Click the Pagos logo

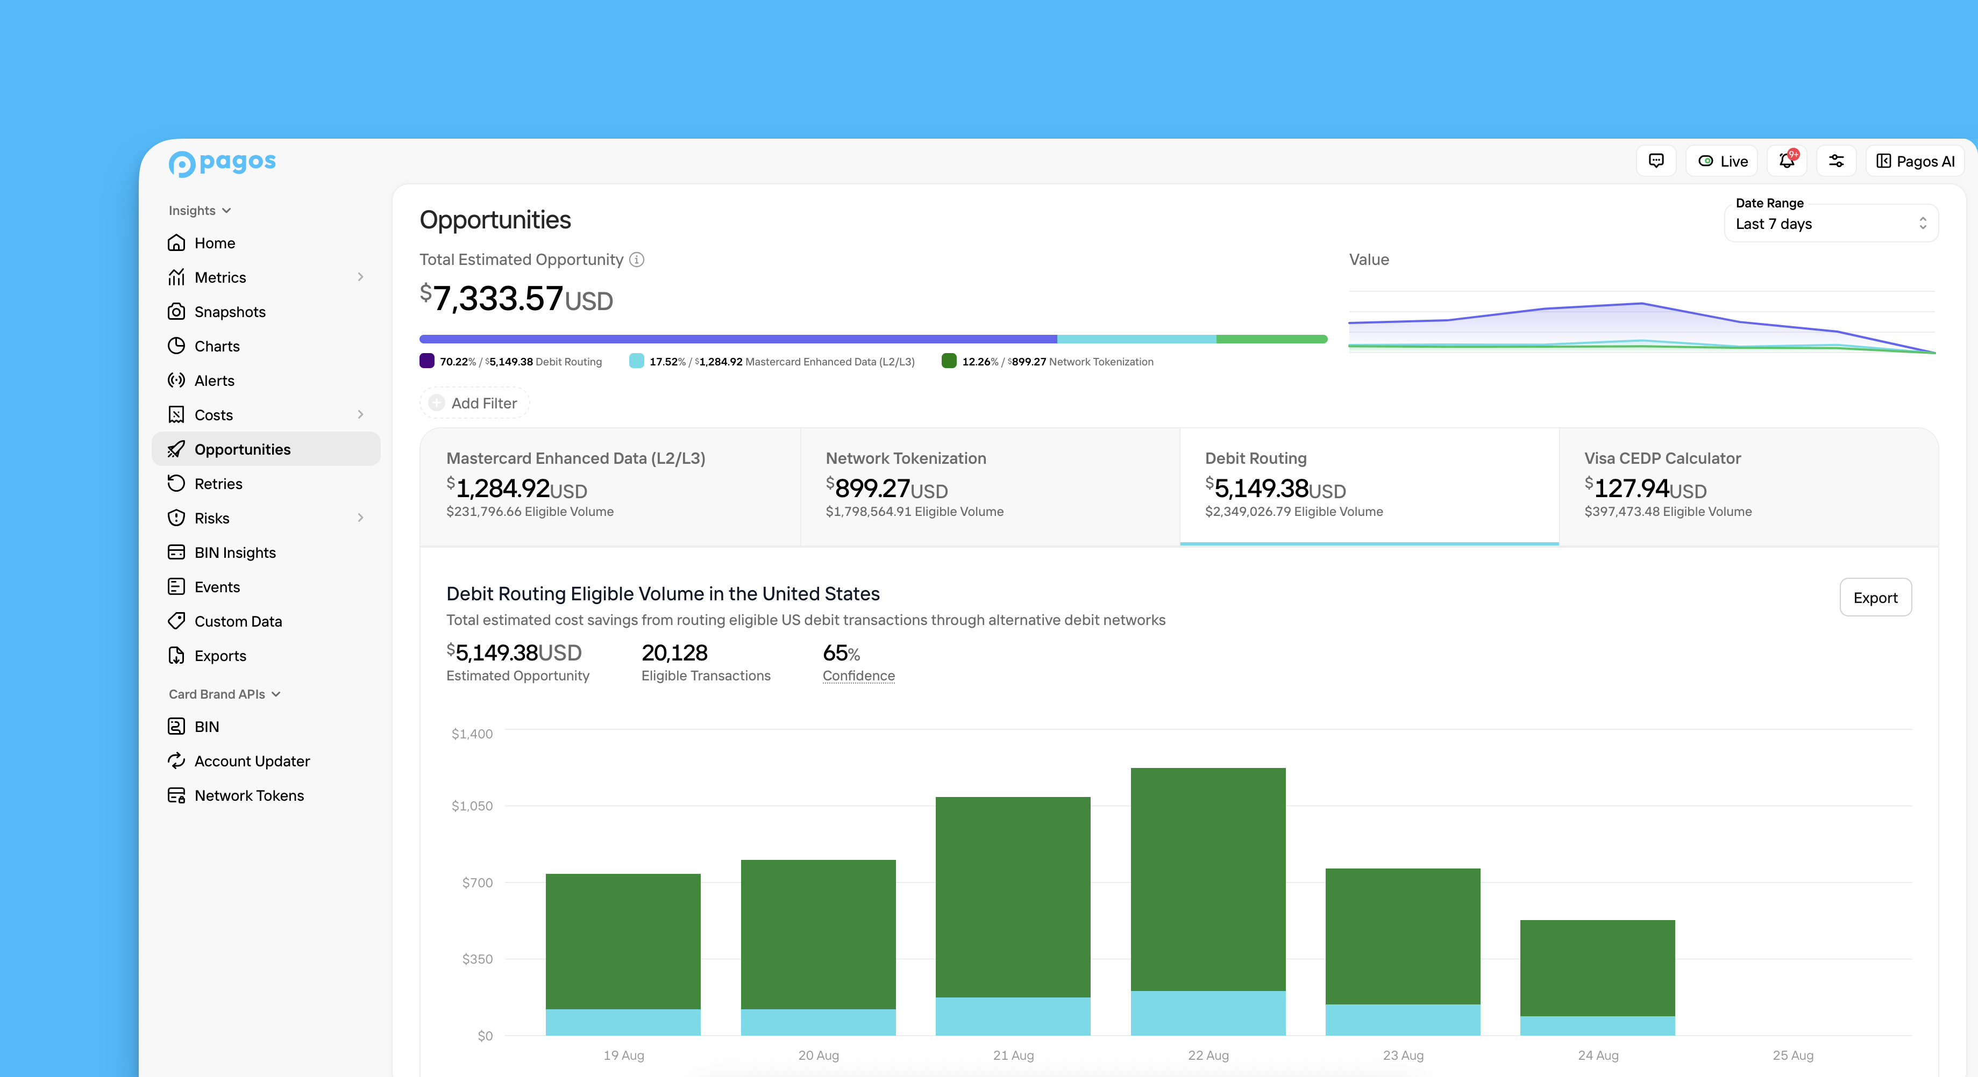click(x=222, y=163)
